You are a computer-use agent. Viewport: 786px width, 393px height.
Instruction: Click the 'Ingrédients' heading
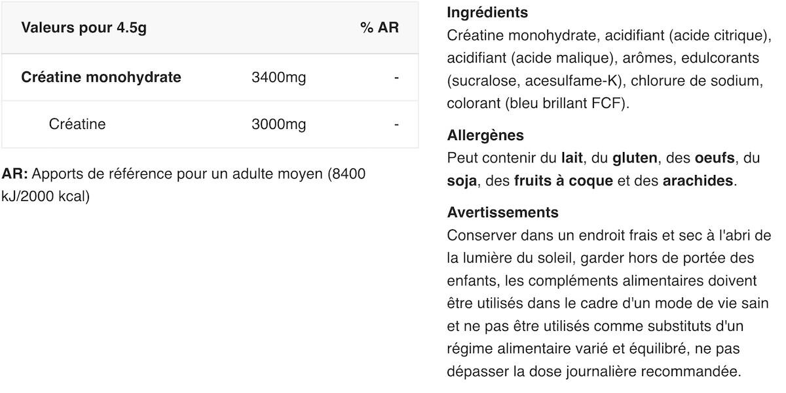click(x=487, y=12)
